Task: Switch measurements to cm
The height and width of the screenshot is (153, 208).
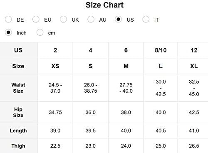Action: point(40,32)
